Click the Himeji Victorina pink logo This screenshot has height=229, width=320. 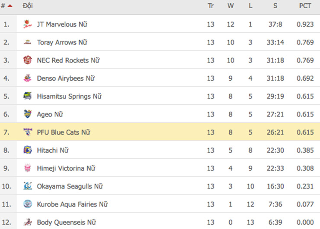click(28, 168)
